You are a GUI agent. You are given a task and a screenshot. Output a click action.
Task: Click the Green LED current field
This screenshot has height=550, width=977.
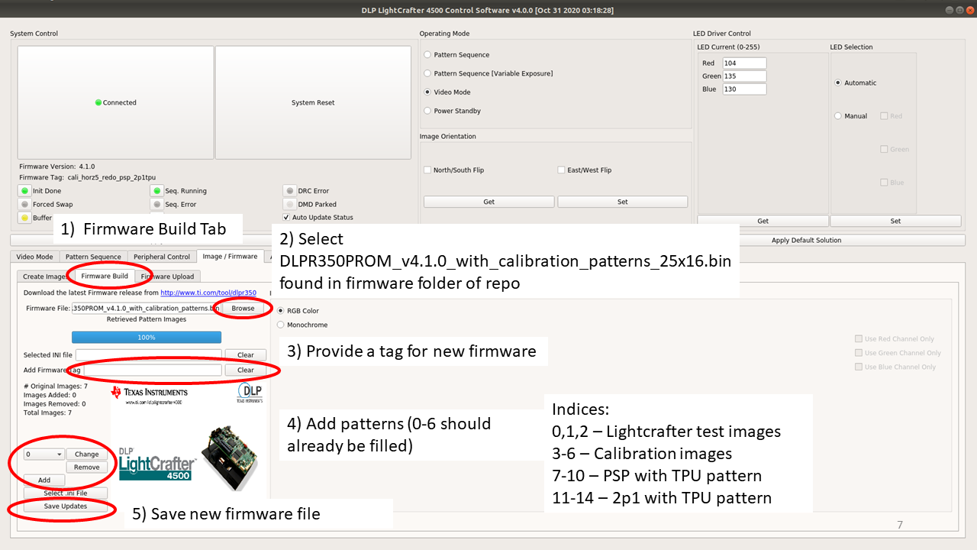[744, 76]
